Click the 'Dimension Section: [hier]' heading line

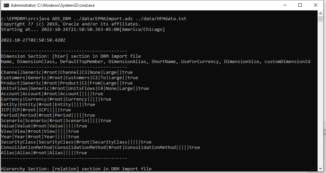pos(71,56)
